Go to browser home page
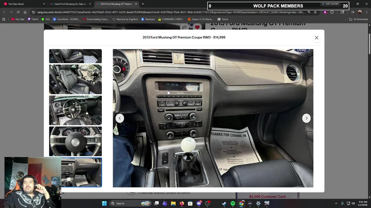The image size is (371, 208). tap(25, 12)
